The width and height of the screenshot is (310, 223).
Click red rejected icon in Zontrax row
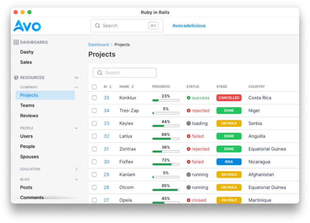coord(189,149)
